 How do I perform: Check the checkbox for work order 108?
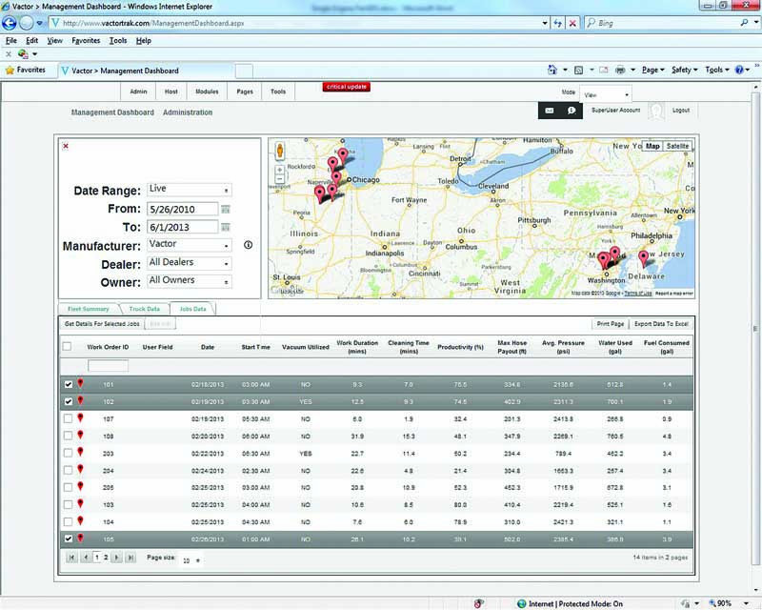tap(68, 436)
